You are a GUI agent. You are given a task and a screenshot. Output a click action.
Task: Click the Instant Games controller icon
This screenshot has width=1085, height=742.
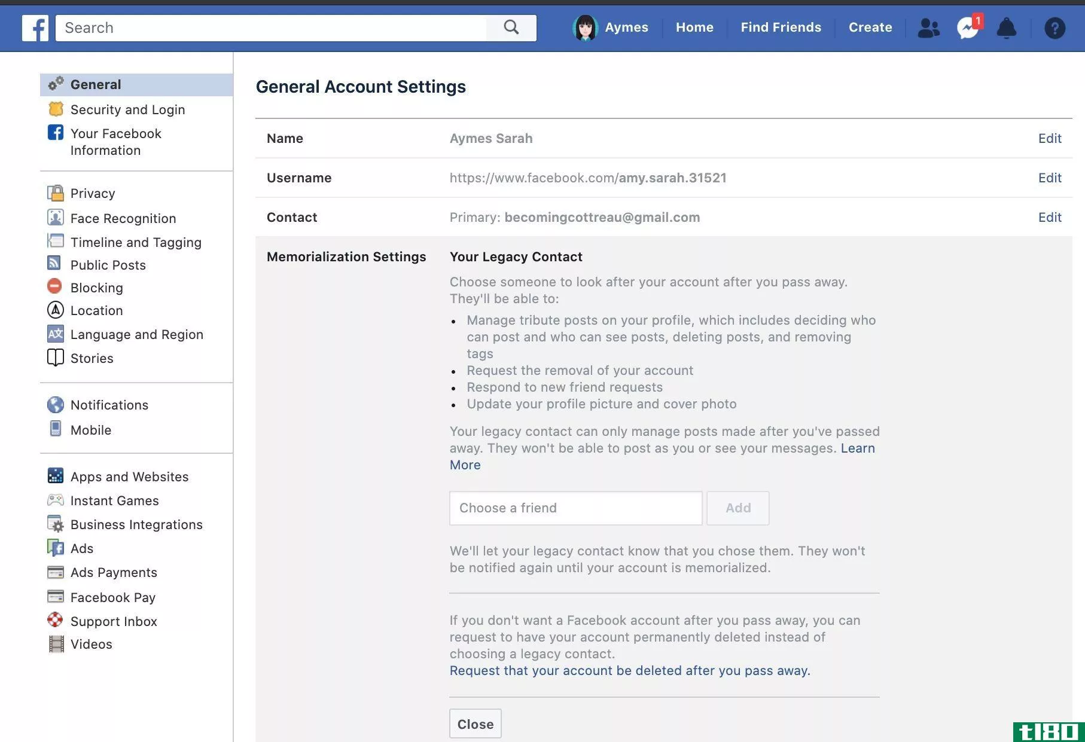coord(56,499)
